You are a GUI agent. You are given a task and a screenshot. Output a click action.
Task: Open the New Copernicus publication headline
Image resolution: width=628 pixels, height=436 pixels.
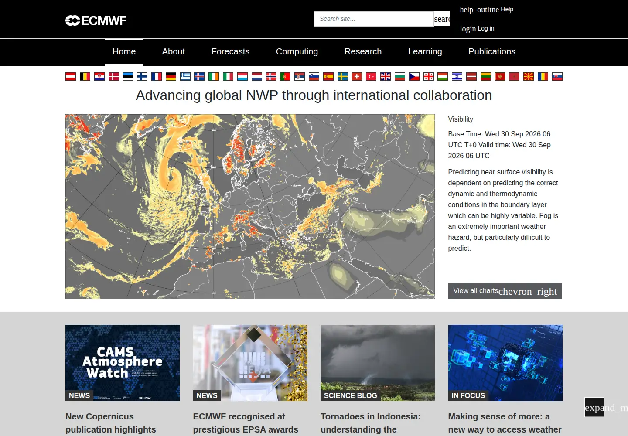111,423
